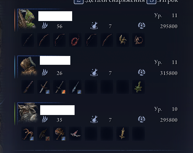Select the red thorny ring item in first row
The image size is (193, 153).
(x=75, y=40)
